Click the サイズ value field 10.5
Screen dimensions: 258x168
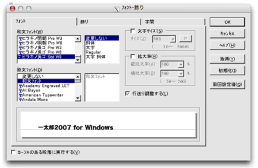point(161,39)
